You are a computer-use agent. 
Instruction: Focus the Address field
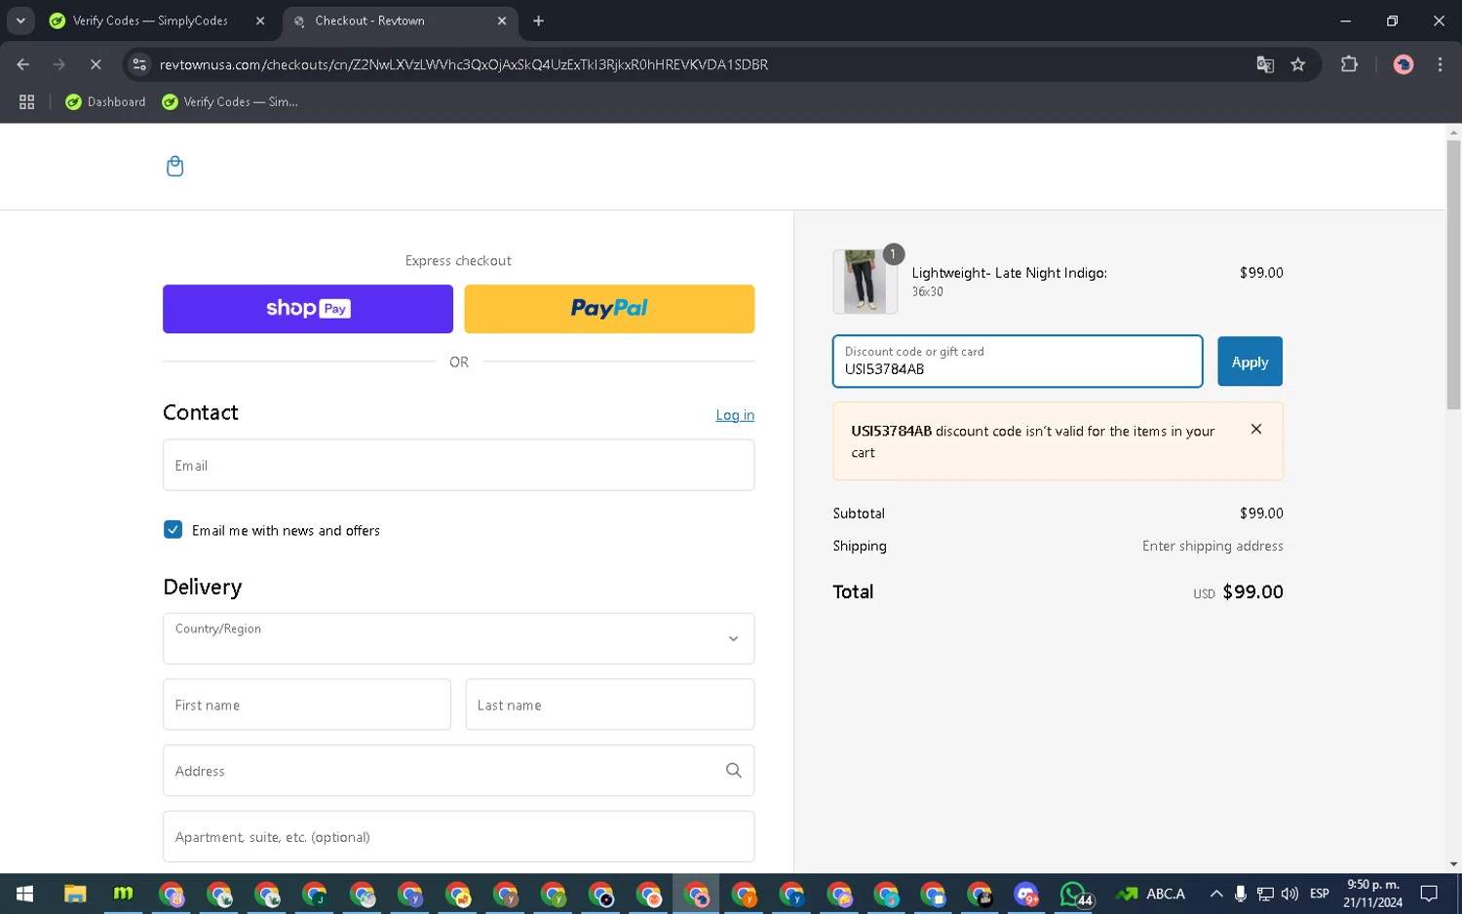[458, 771]
